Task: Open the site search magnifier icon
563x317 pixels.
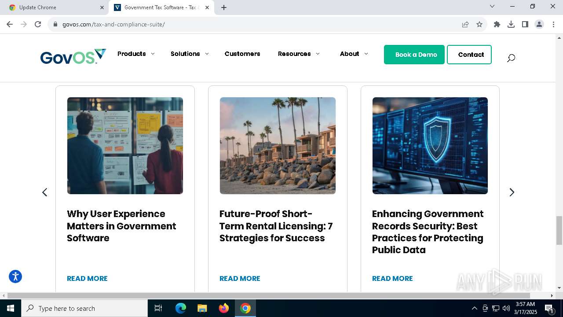Action: pos(511,58)
